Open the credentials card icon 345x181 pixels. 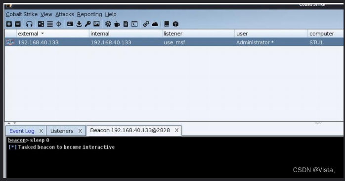coord(70,24)
